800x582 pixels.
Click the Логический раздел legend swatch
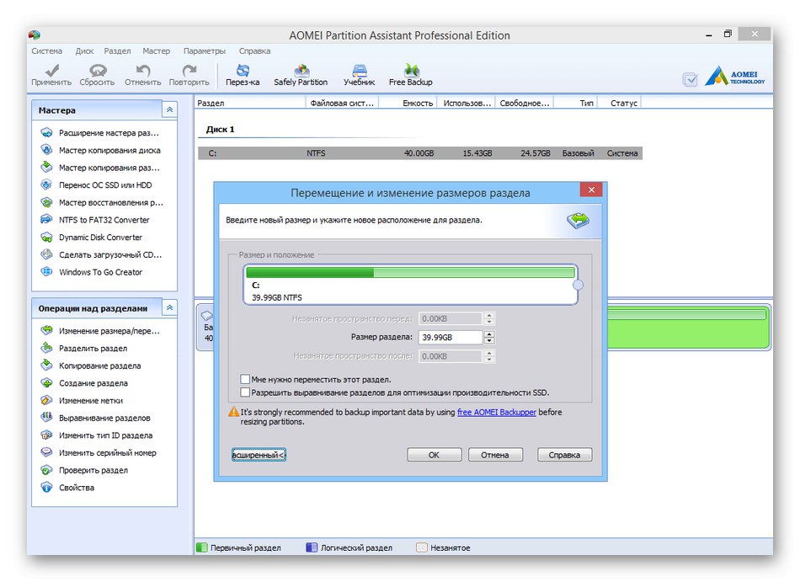[312, 547]
